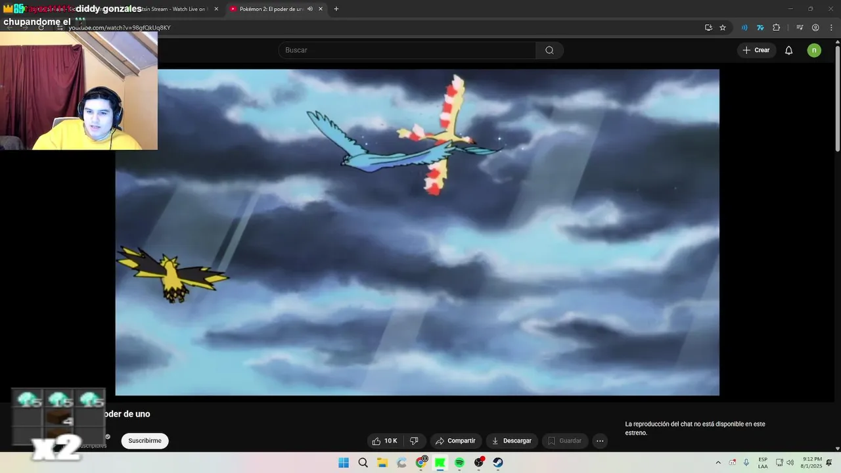Open the media controls icon

pyautogui.click(x=800, y=28)
